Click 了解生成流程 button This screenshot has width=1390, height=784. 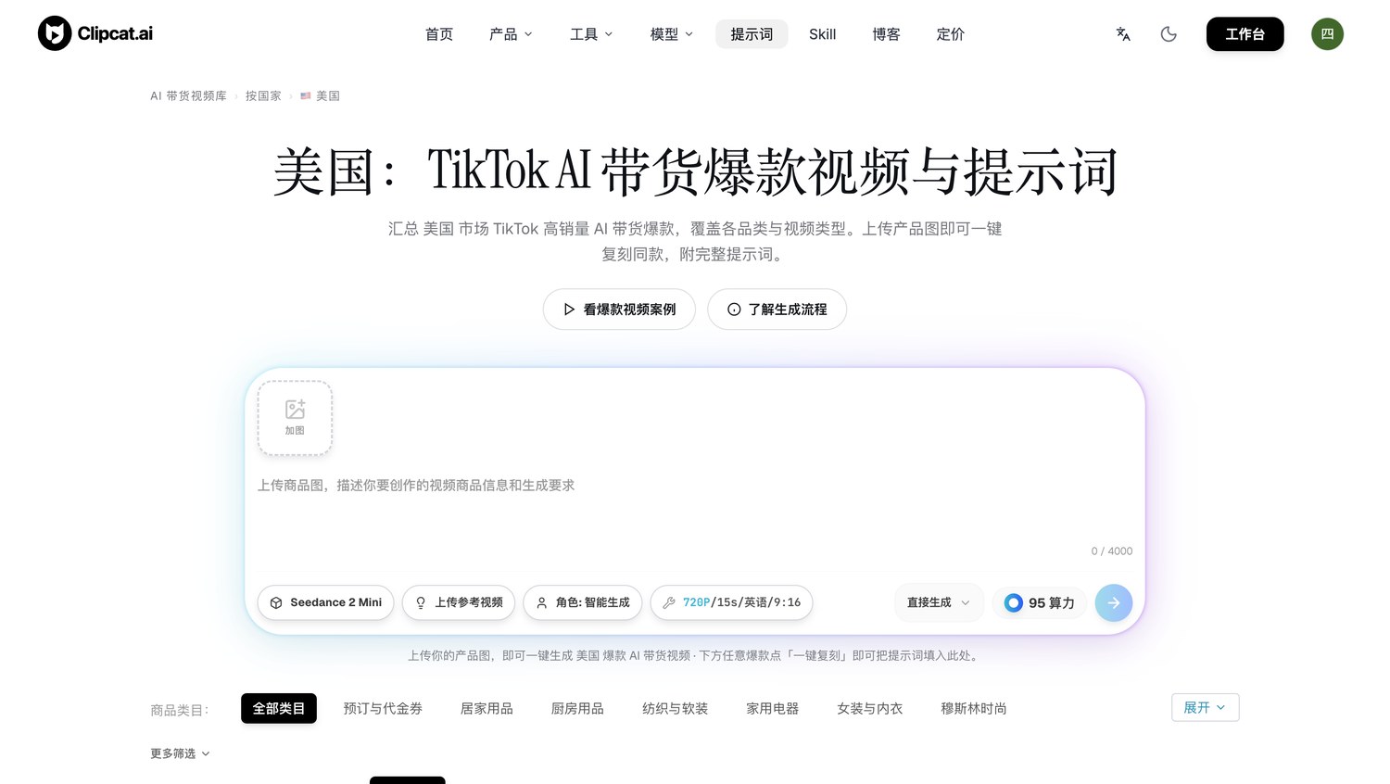(x=777, y=310)
